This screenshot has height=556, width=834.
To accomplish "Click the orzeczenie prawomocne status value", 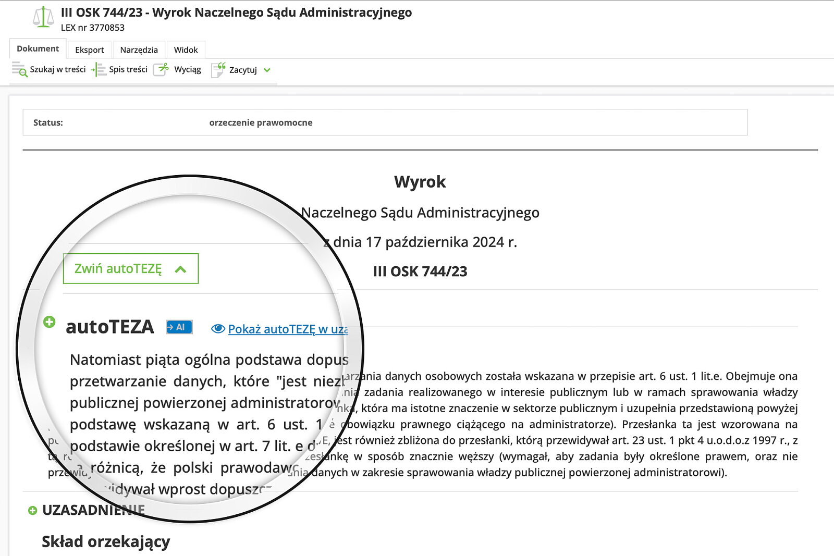I will coord(261,122).
